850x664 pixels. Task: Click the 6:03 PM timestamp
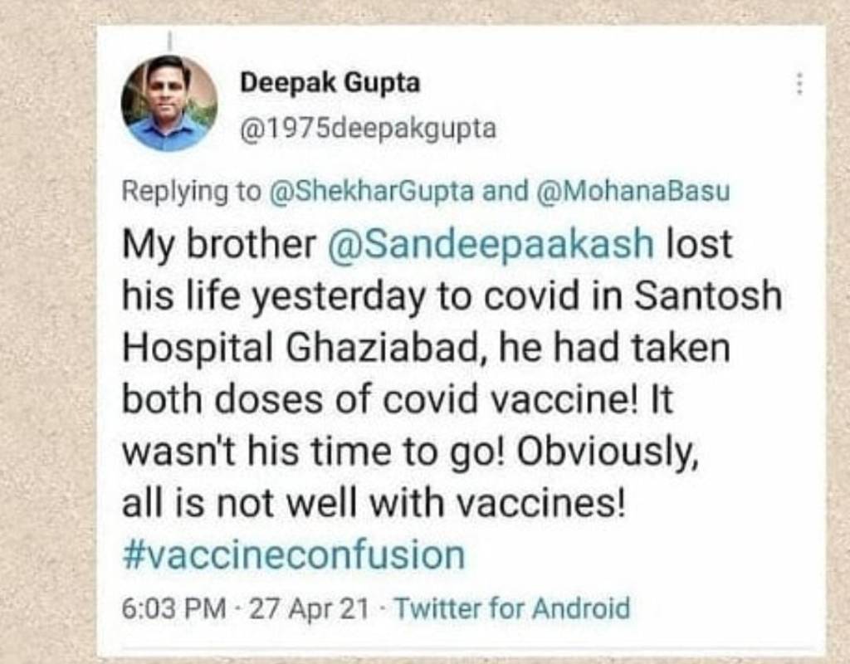click(173, 608)
